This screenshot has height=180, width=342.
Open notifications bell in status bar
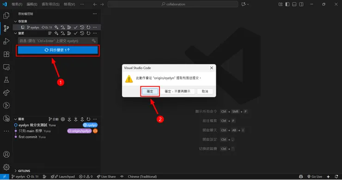click(x=336, y=176)
